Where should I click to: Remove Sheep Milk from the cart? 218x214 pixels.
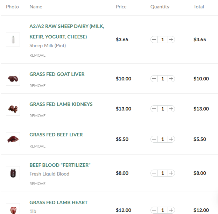coord(37,55)
